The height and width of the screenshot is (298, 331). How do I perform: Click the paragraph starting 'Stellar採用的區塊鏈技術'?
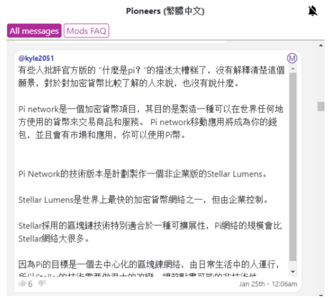tap(150, 232)
